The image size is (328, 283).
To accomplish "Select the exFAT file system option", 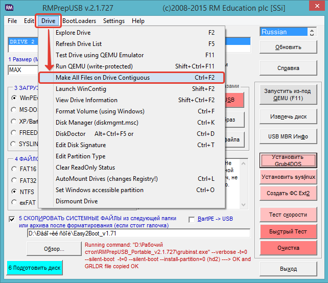I will point(14,202).
